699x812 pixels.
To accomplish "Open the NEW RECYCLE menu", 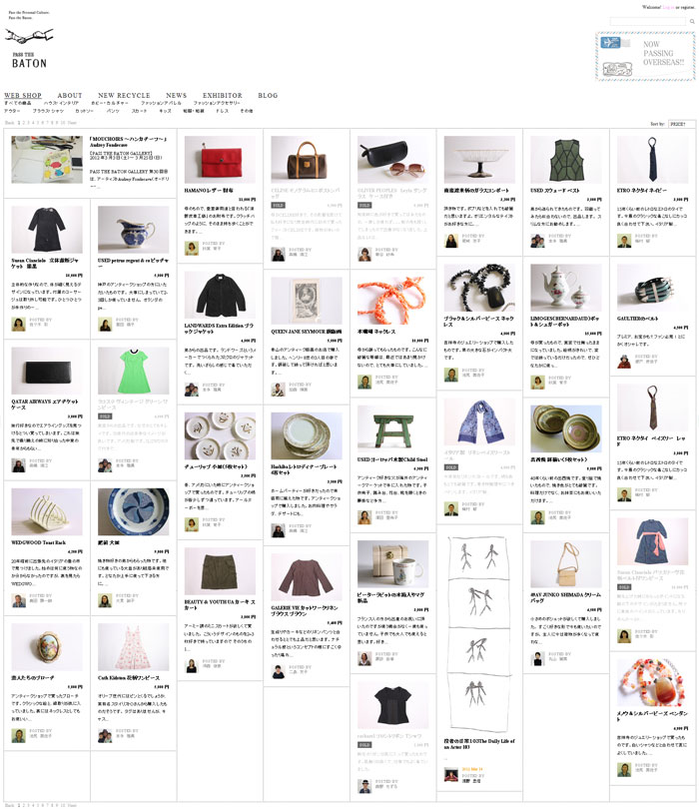I will 124,95.
